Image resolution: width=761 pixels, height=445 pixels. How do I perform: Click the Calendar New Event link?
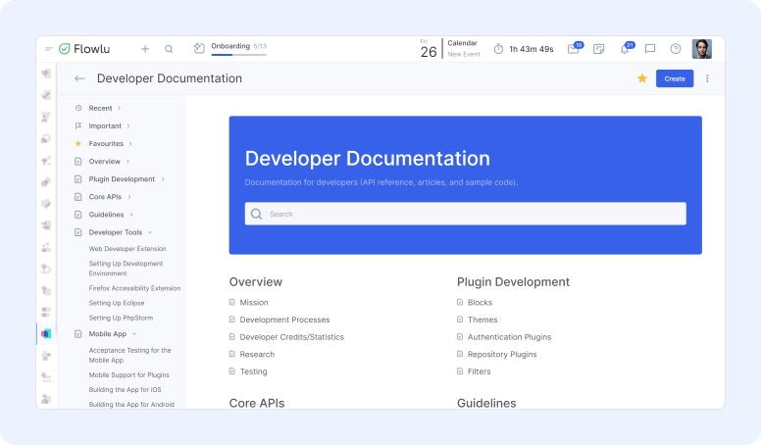(464, 54)
